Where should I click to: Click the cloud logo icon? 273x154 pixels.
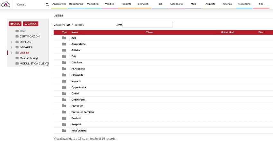[x=6, y=4]
